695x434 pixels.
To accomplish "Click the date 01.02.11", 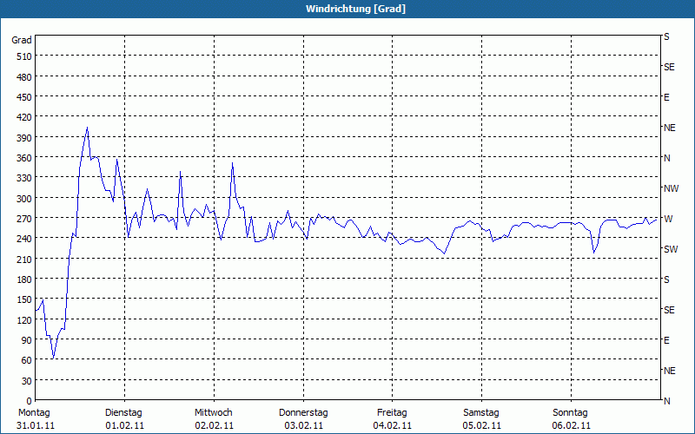I will coord(124,426).
